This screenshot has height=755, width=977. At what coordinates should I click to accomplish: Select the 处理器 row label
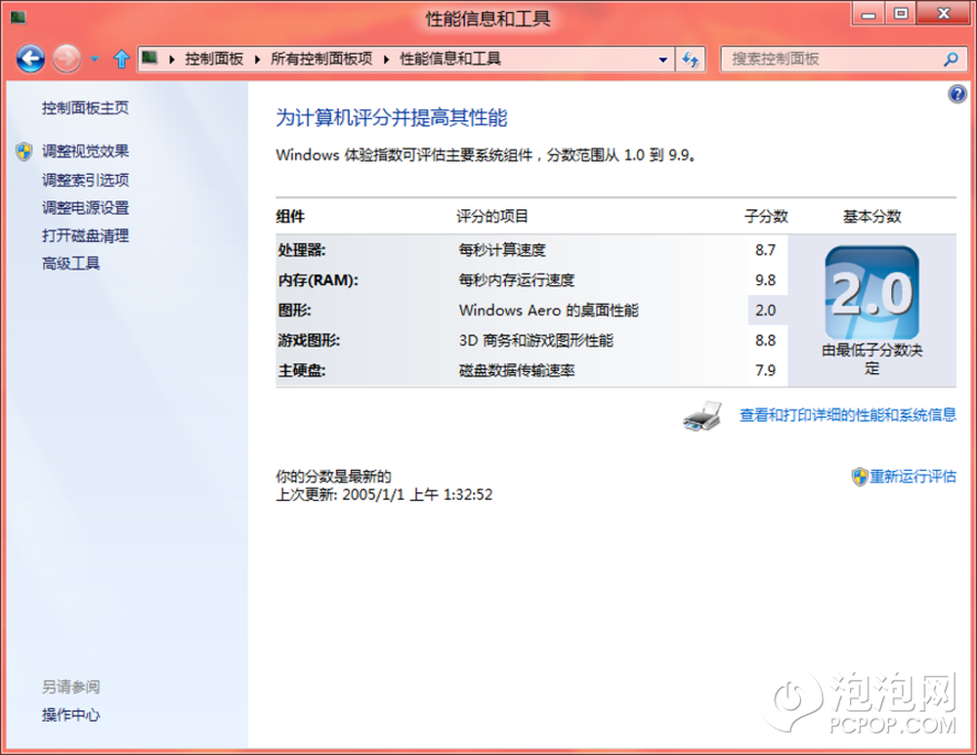point(302,250)
